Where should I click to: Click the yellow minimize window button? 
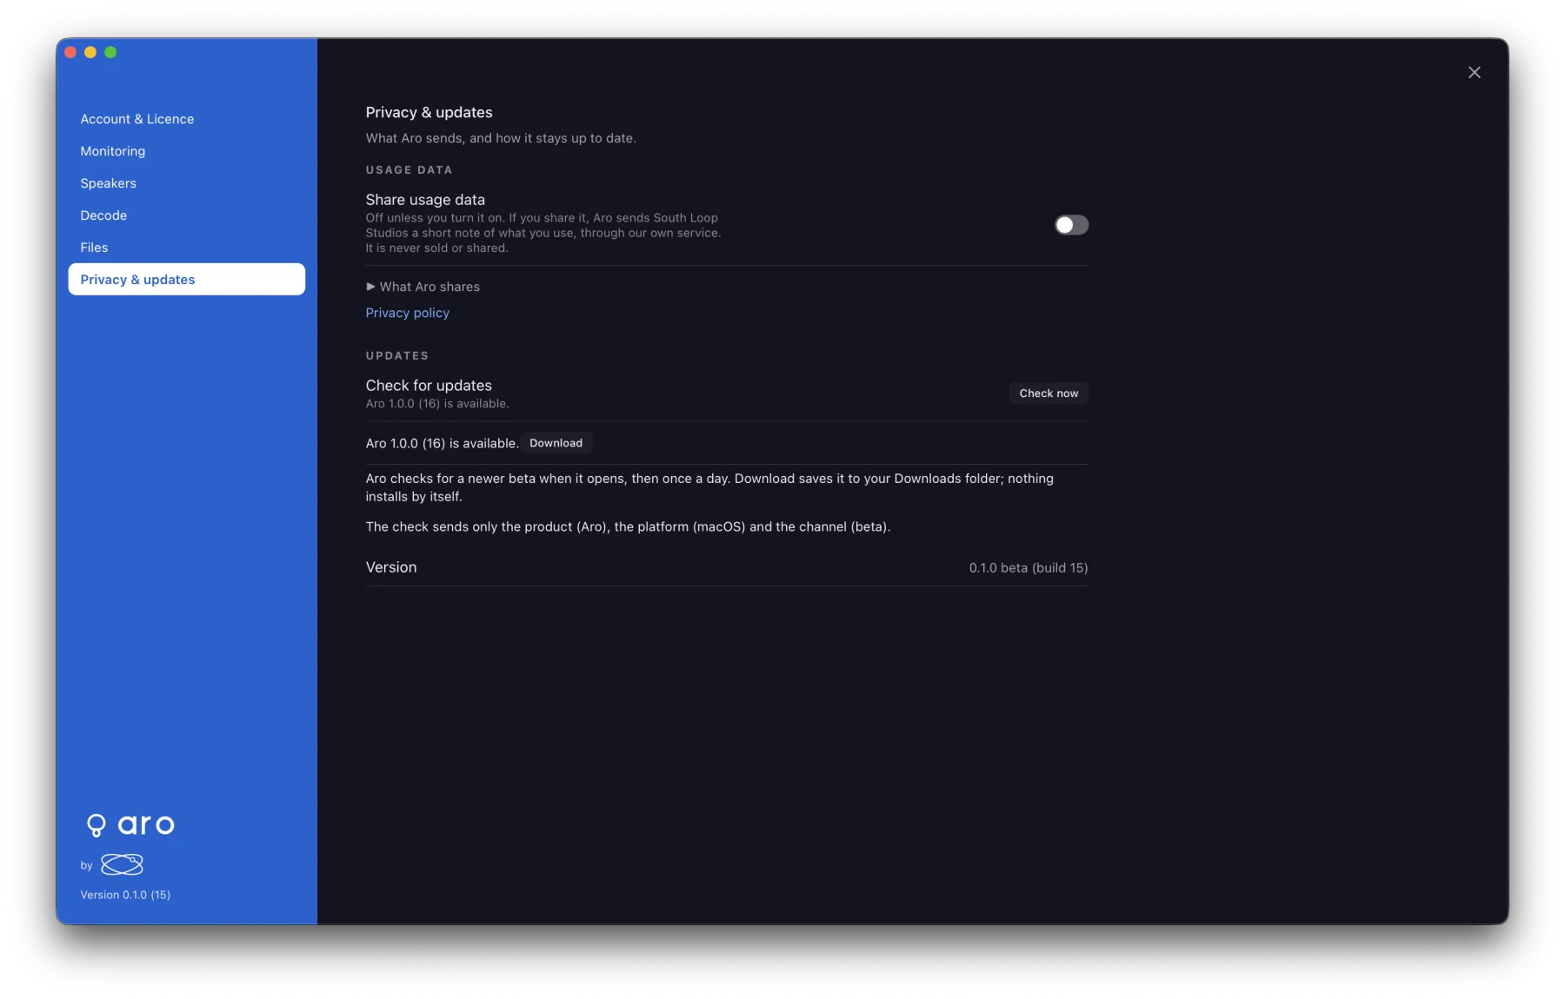click(90, 52)
